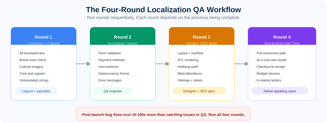This screenshot has height=123, width=327.
Task: Click 'Tone and register' item
Action: [x=31, y=74]
